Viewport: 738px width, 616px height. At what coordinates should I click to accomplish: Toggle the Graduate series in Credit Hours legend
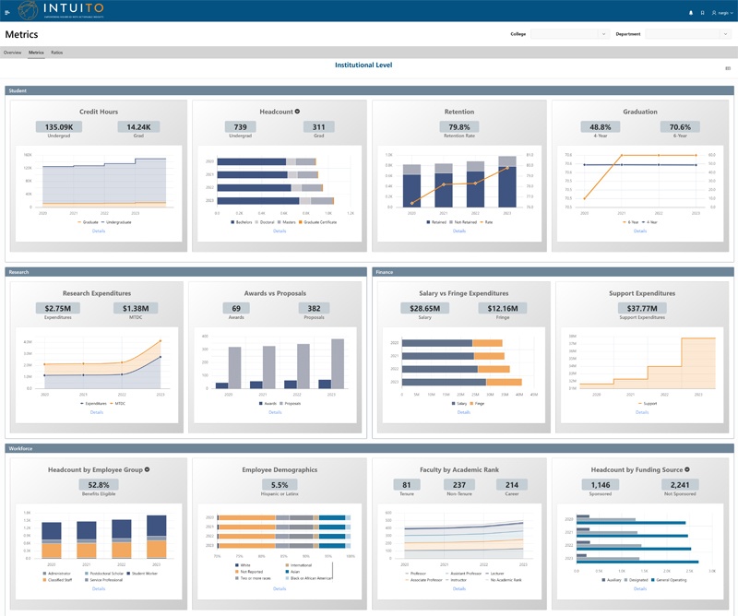[x=88, y=222]
